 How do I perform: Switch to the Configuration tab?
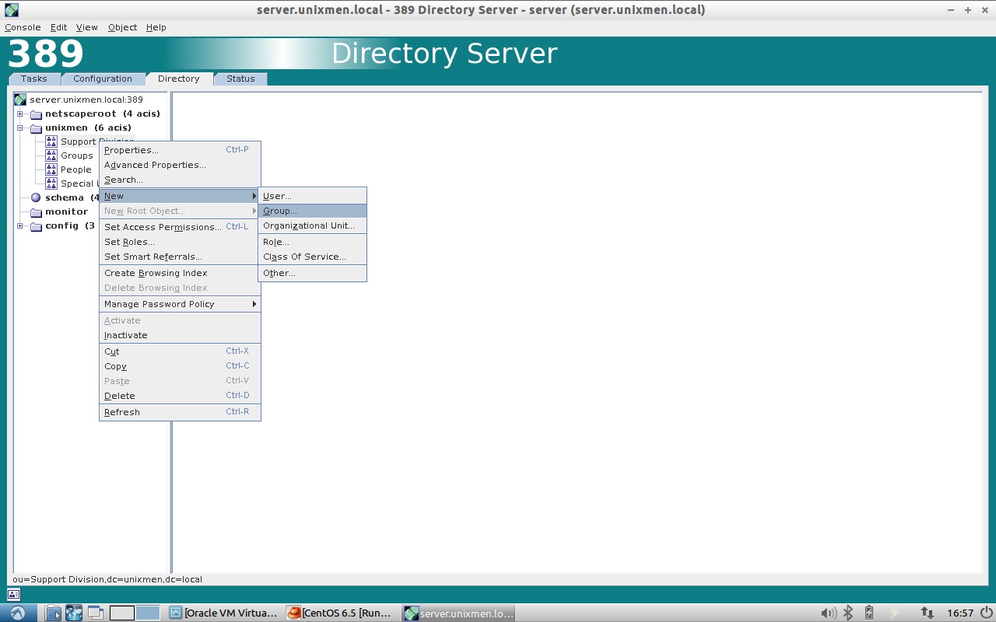103,79
